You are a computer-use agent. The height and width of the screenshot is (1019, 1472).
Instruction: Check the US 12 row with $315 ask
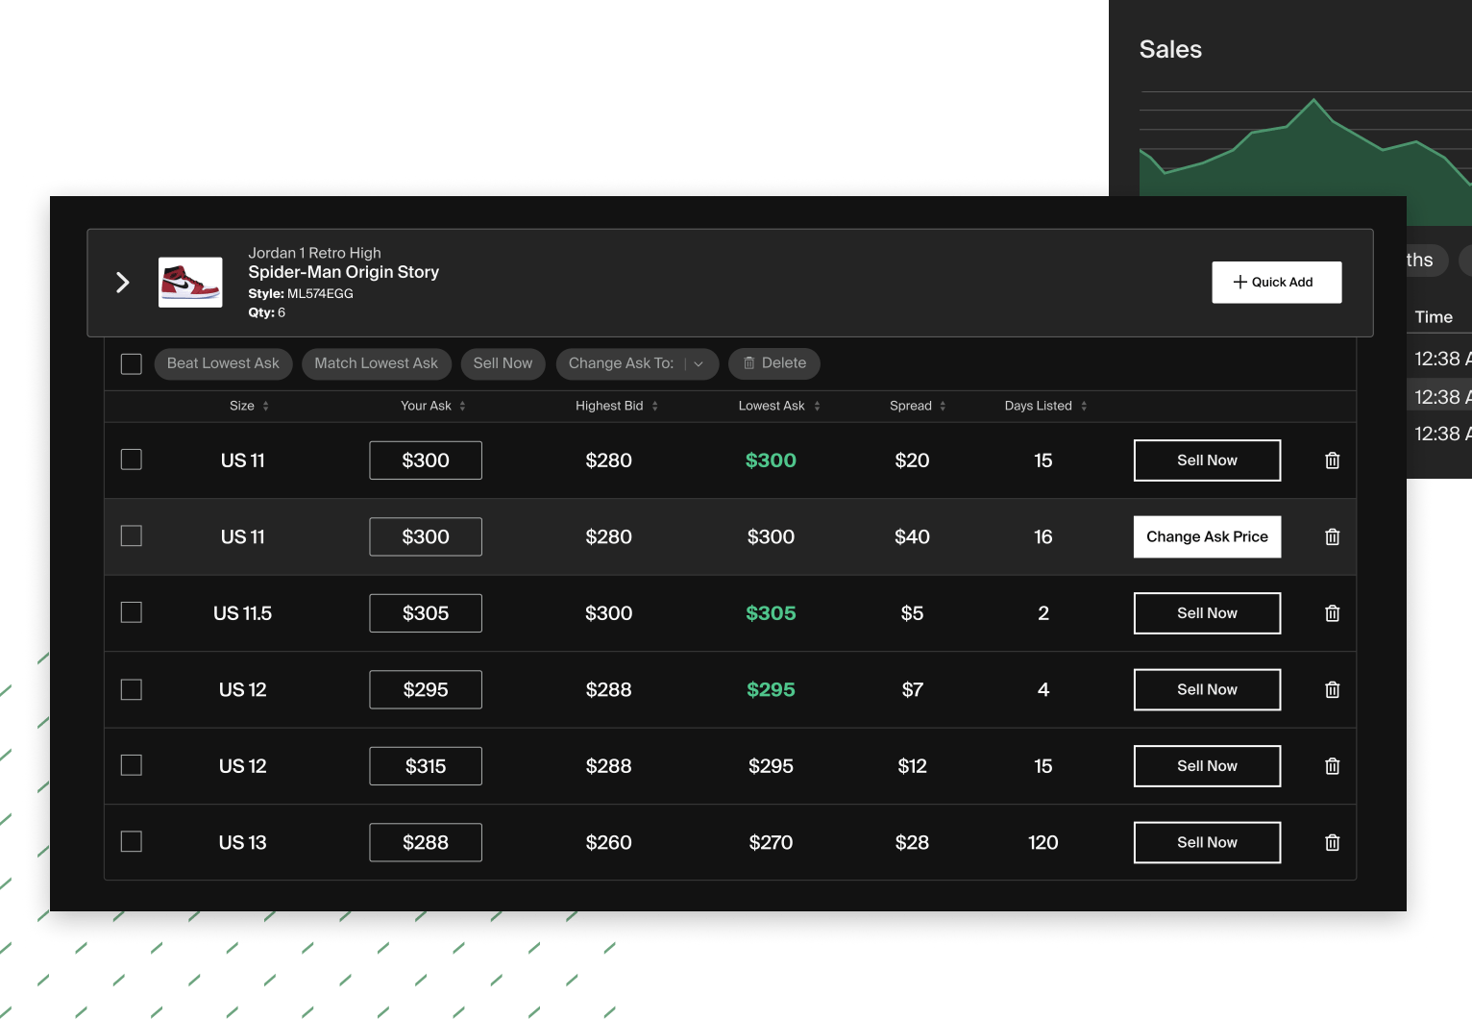point(132,765)
